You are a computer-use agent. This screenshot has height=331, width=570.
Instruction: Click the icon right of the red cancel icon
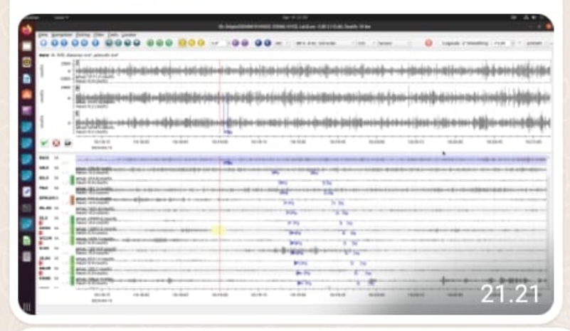pyautogui.click(x=67, y=142)
